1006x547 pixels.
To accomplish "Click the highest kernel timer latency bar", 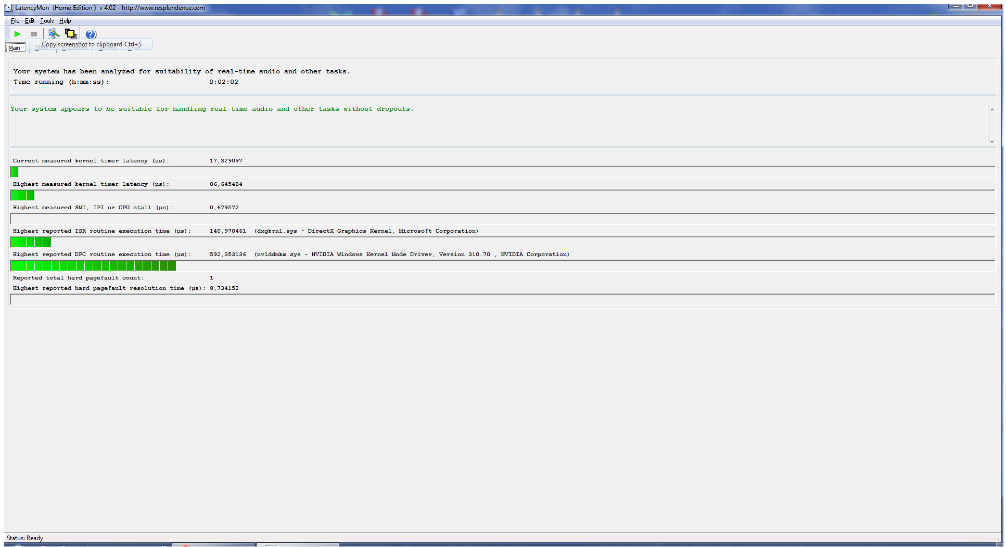I will [502, 195].
